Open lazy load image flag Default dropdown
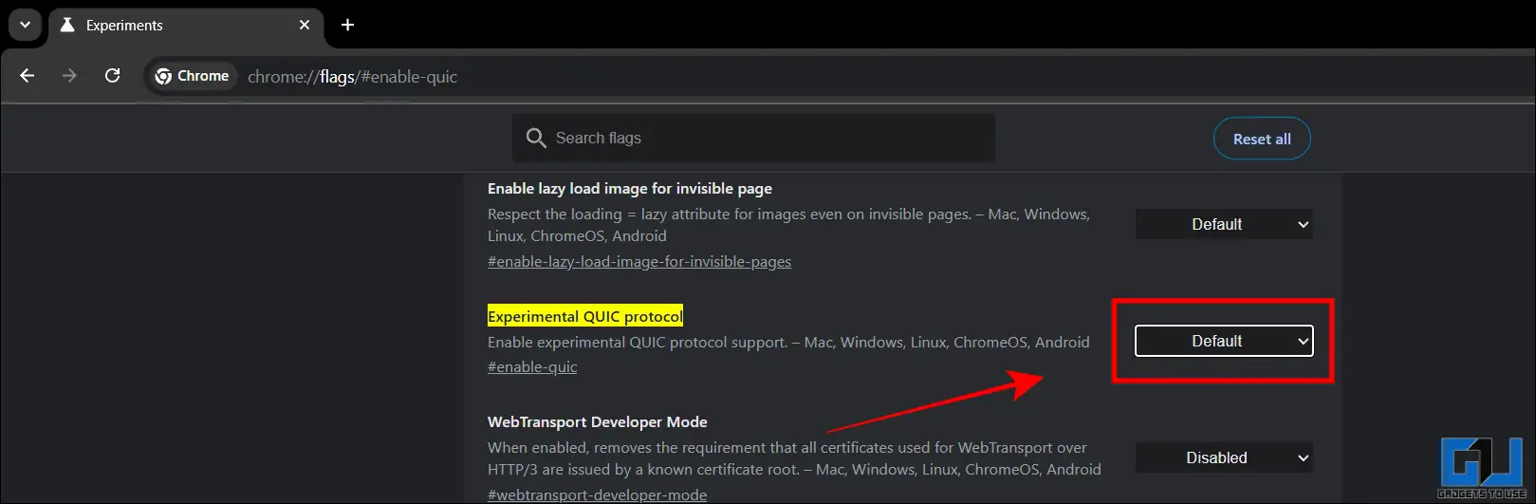 coord(1224,224)
